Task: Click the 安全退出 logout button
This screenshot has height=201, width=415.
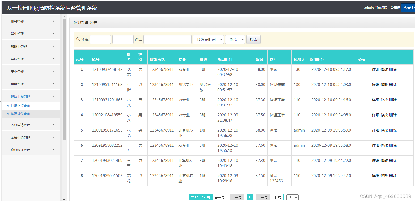Action: pos(408,8)
